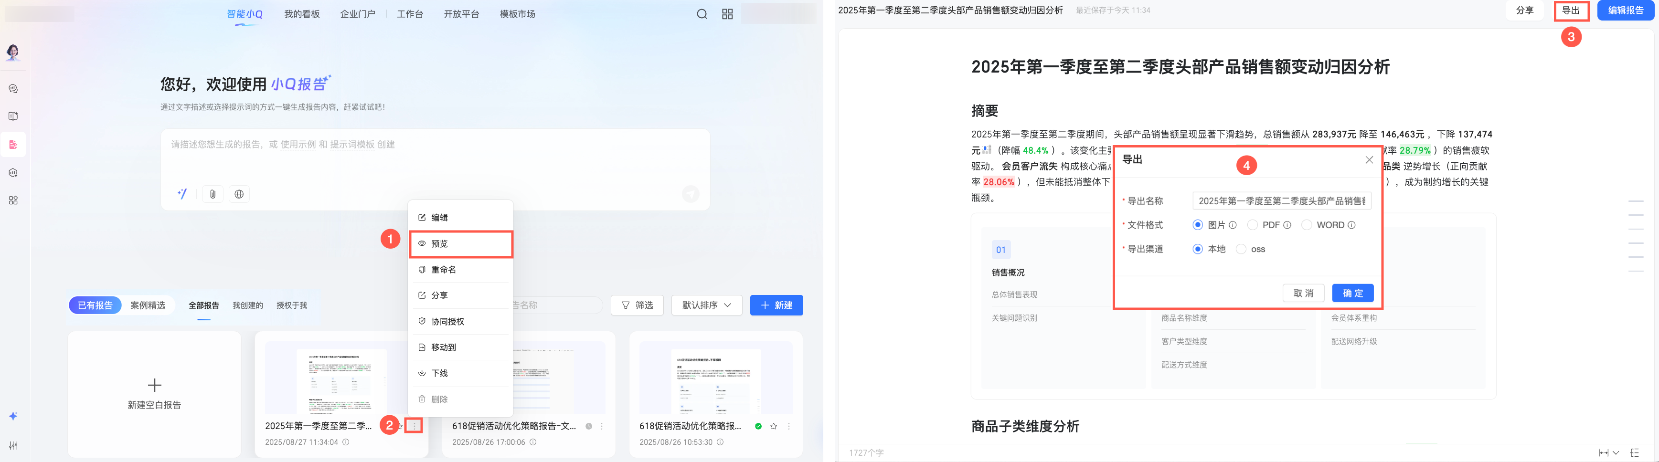1659x462 pixels.
Task: Click the 导出 button in the report header
Action: (x=1571, y=10)
